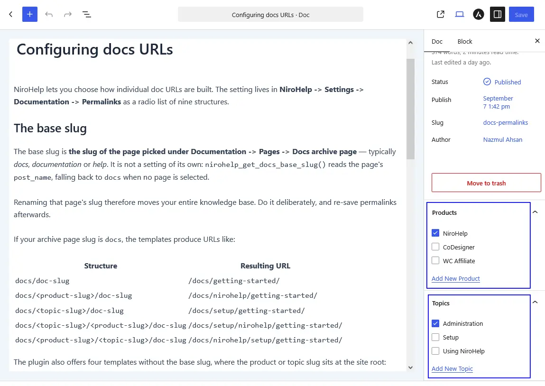Switch to the Doc tab
545x386 pixels.
pyautogui.click(x=437, y=41)
